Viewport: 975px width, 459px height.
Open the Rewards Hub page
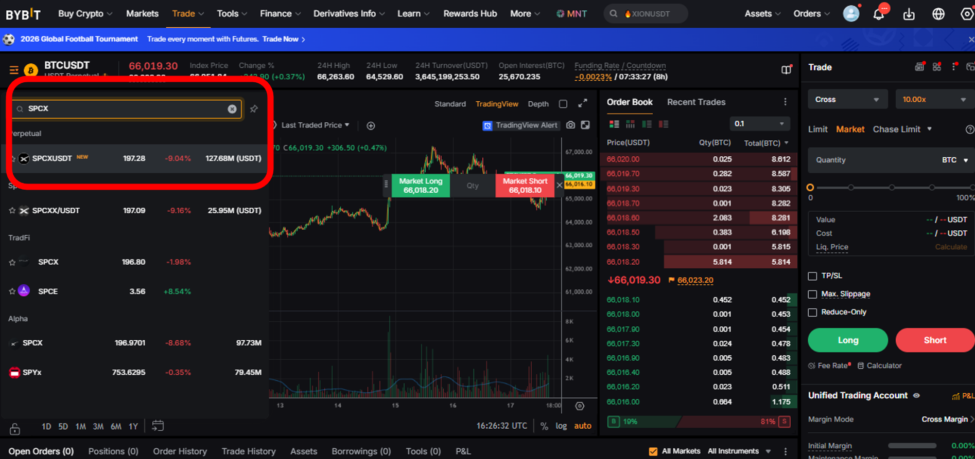click(470, 14)
